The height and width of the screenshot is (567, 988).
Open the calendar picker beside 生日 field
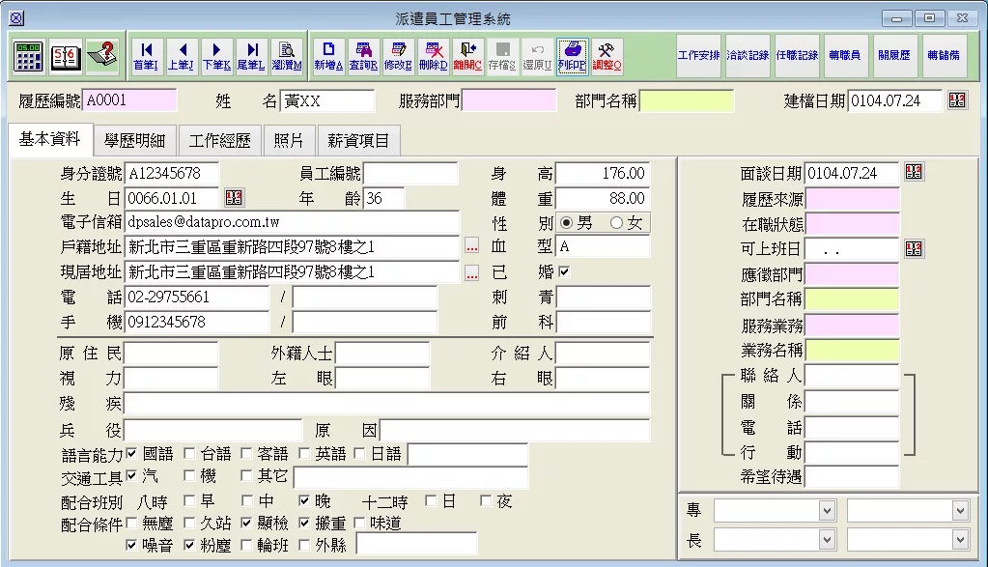coord(234,198)
